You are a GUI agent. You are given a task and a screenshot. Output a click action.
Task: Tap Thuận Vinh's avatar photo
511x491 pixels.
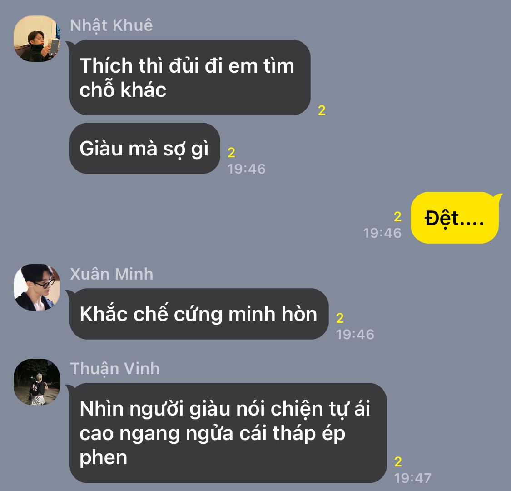pyautogui.click(x=37, y=382)
